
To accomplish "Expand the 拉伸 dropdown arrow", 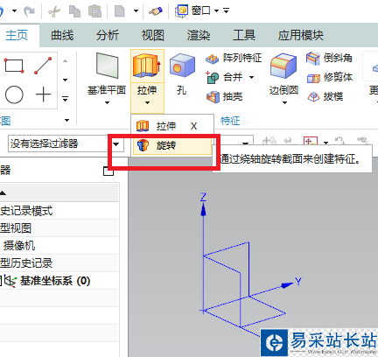I will 147,102.
